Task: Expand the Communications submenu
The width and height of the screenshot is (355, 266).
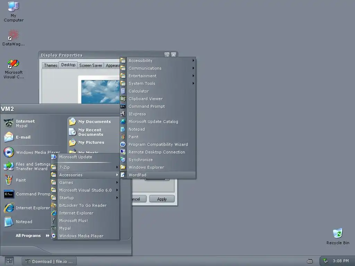Action: (x=158, y=68)
